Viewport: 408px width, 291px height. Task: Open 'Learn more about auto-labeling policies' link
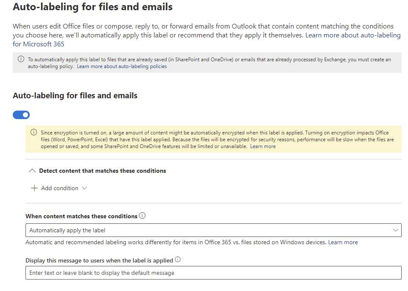(x=122, y=66)
